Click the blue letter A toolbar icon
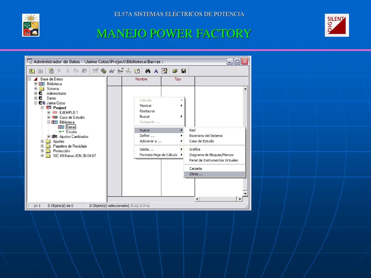The image size is (371, 278). tap(156, 71)
